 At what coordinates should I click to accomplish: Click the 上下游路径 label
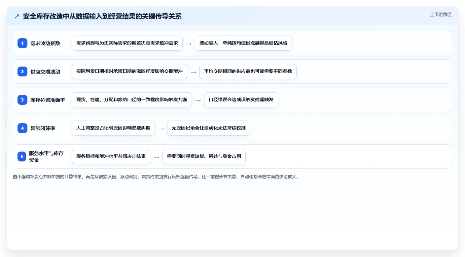pos(441,15)
